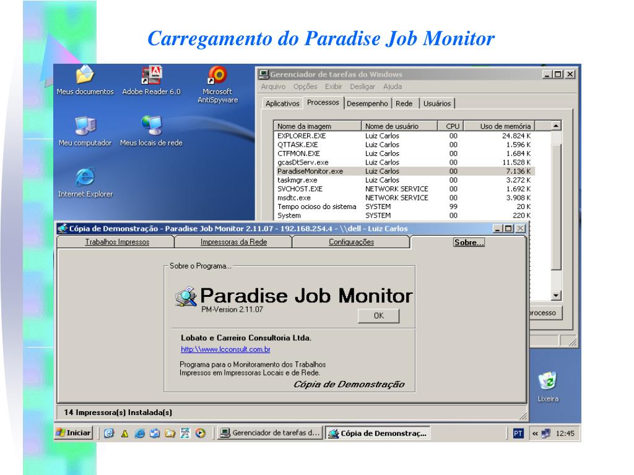Open Desligar menu in Task Manager

[x=362, y=87]
